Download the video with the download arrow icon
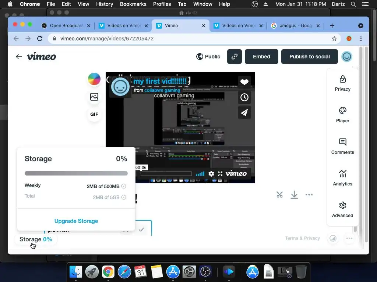377x282 pixels. tap(294, 195)
